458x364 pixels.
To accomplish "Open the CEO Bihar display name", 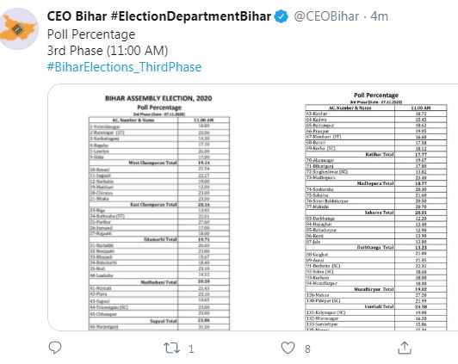I will 77,16.
